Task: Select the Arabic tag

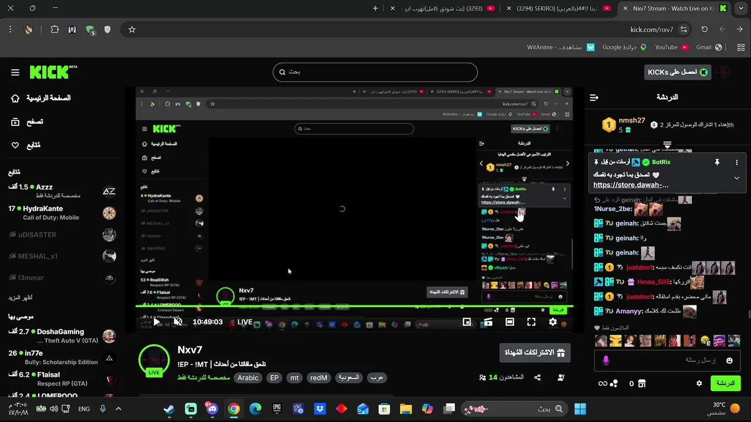Action: 248,378
